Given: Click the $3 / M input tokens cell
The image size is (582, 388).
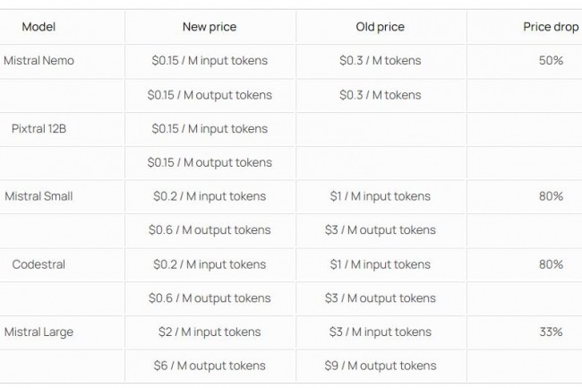Looking at the screenshot, I should (x=381, y=332).
